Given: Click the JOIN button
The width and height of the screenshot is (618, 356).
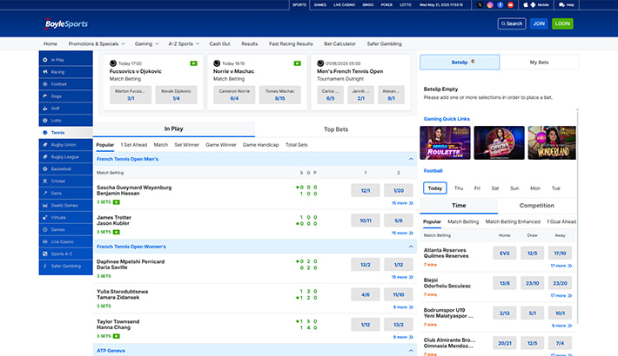Looking at the screenshot, I should [x=539, y=23].
